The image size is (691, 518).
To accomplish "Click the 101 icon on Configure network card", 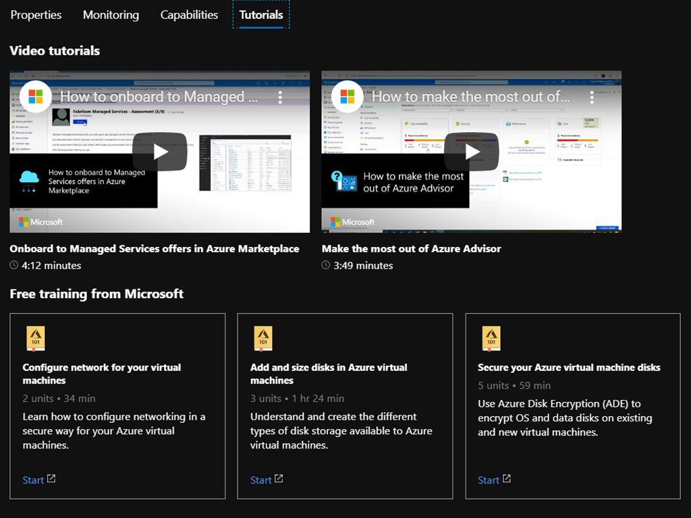I will 35,339.
